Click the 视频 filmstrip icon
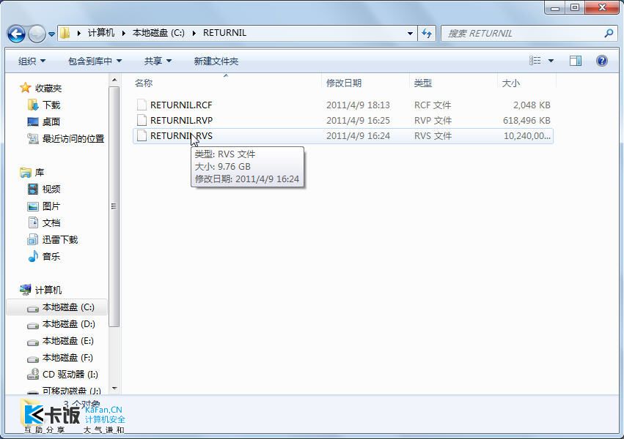Image resolution: width=624 pixels, height=439 pixels. 33,189
